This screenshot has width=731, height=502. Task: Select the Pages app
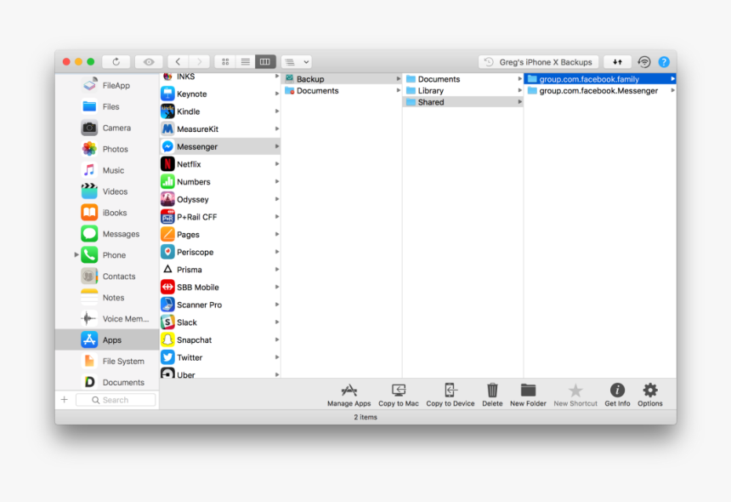pos(220,235)
